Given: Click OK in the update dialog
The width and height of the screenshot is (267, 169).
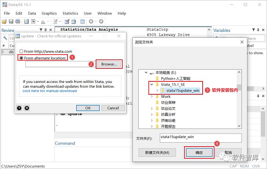Looking at the screenshot, I should 88,108.
